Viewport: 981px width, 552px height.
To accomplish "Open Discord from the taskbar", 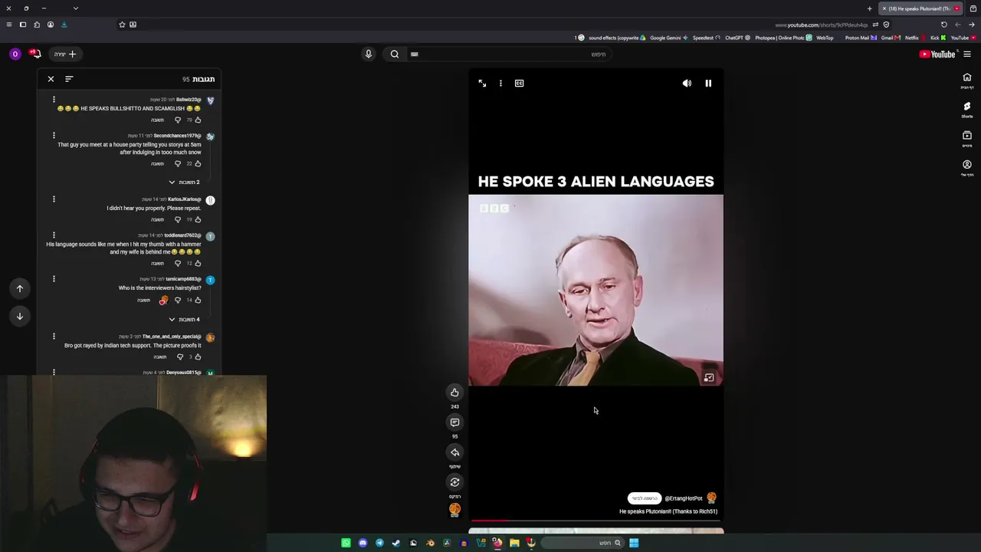I will pyautogui.click(x=363, y=543).
